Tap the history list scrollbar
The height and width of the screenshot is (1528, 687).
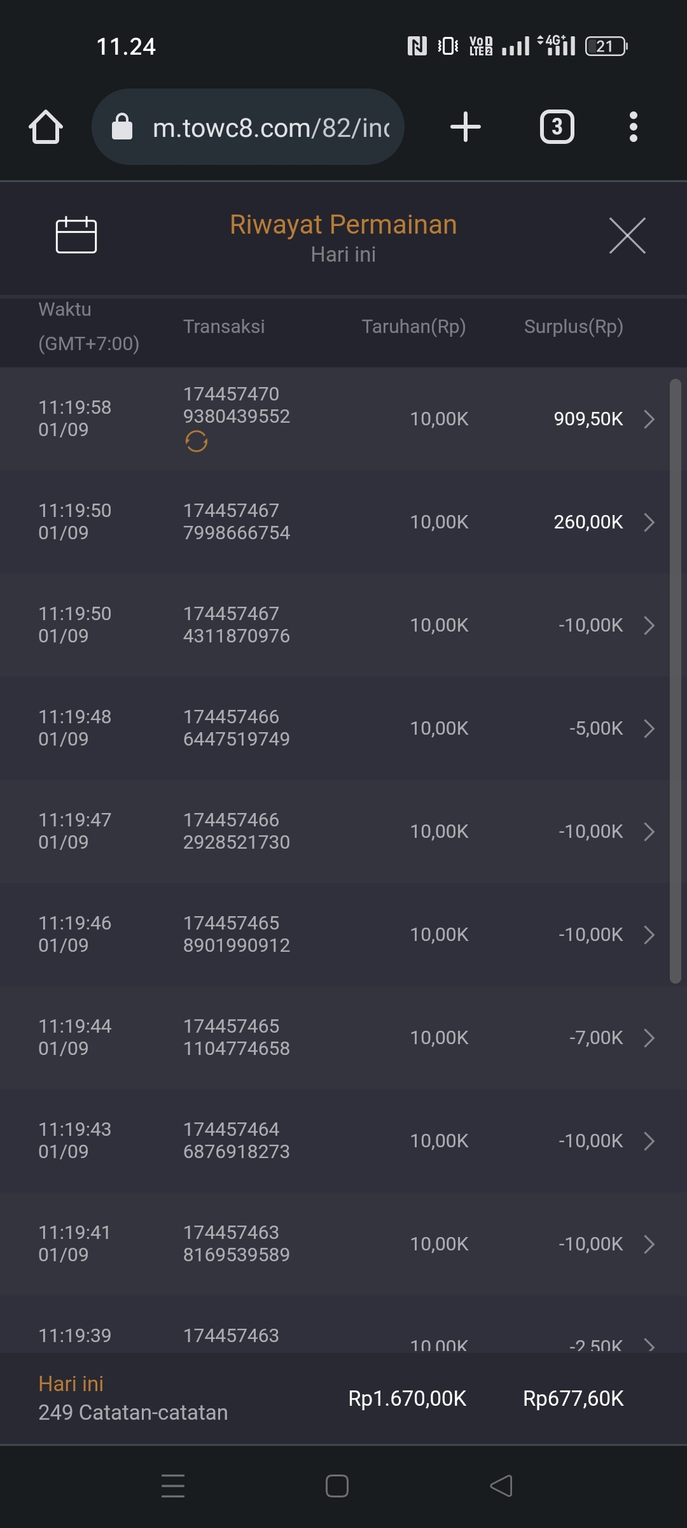[676, 681]
